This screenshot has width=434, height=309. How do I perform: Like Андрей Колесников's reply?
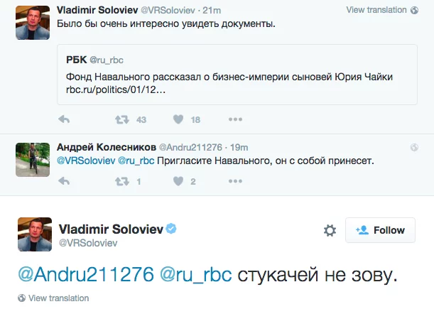tap(178, 182)
